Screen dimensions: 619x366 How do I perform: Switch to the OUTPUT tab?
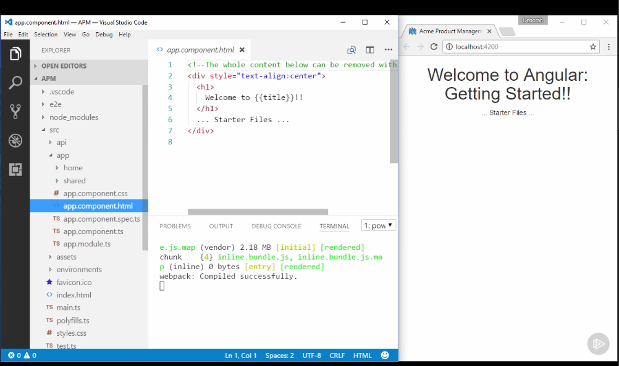(221, 226)
